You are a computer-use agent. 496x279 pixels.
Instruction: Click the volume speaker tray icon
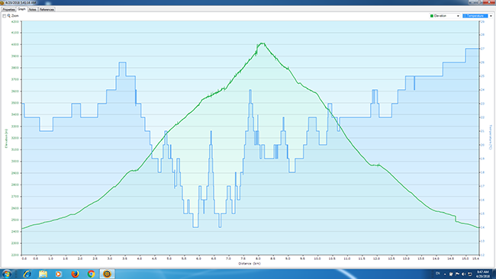(x=464, y=274)
